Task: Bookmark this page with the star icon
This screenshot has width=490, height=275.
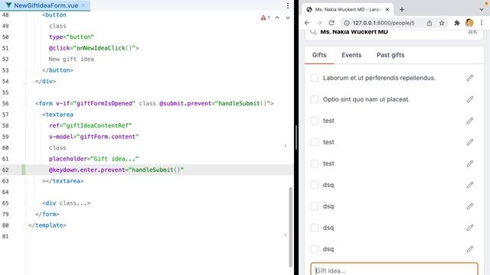Action: tap(442, 23)
